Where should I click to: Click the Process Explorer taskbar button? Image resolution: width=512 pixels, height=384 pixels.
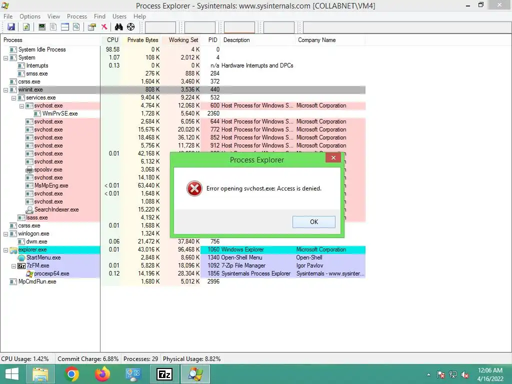coord(195,374)
